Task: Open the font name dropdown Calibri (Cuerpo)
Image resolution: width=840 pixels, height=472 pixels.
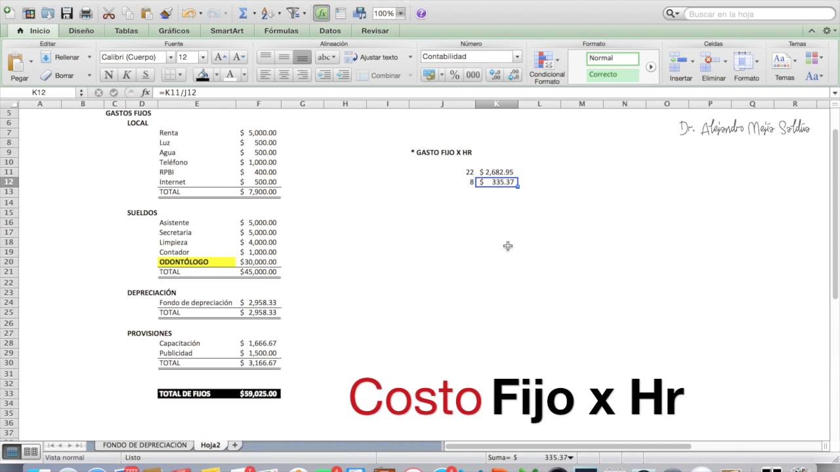Action: point(171,57)
